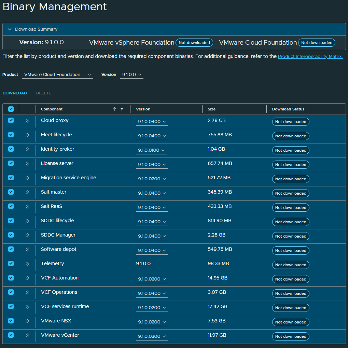This screenshot has width=348, height=348.
Task: Open the Component column filter icon
Action: [x=122, y=109]
